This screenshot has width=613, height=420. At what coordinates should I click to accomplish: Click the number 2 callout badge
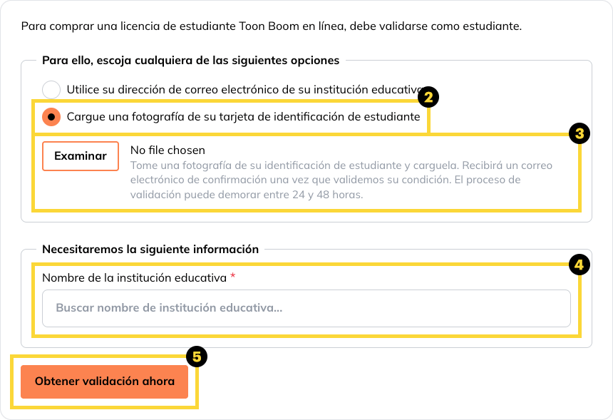[x=428, y=97]
